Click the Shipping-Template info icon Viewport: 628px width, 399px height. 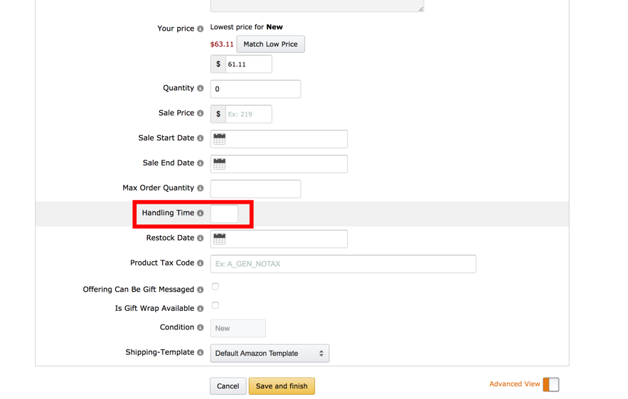pos(201,352)
